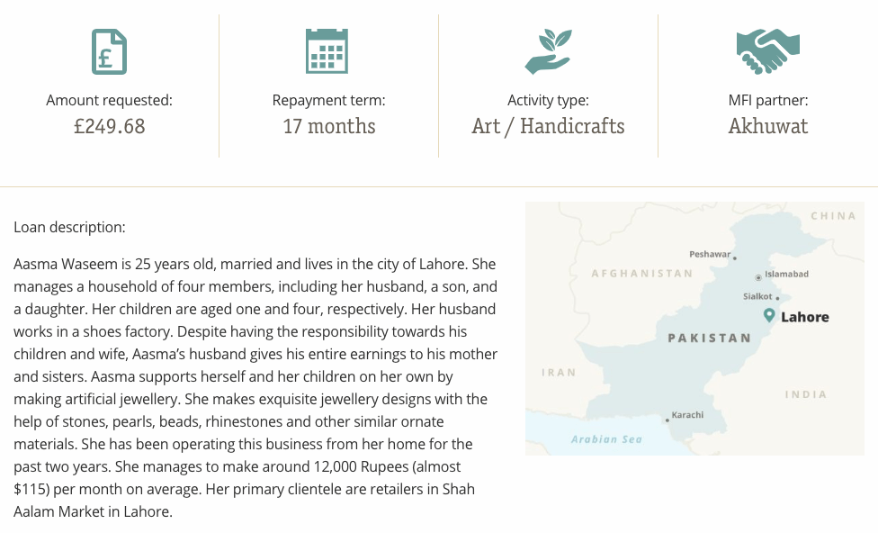Click the AFGHANISTAN label on map

pyautogui.click(x=642, y=274)
